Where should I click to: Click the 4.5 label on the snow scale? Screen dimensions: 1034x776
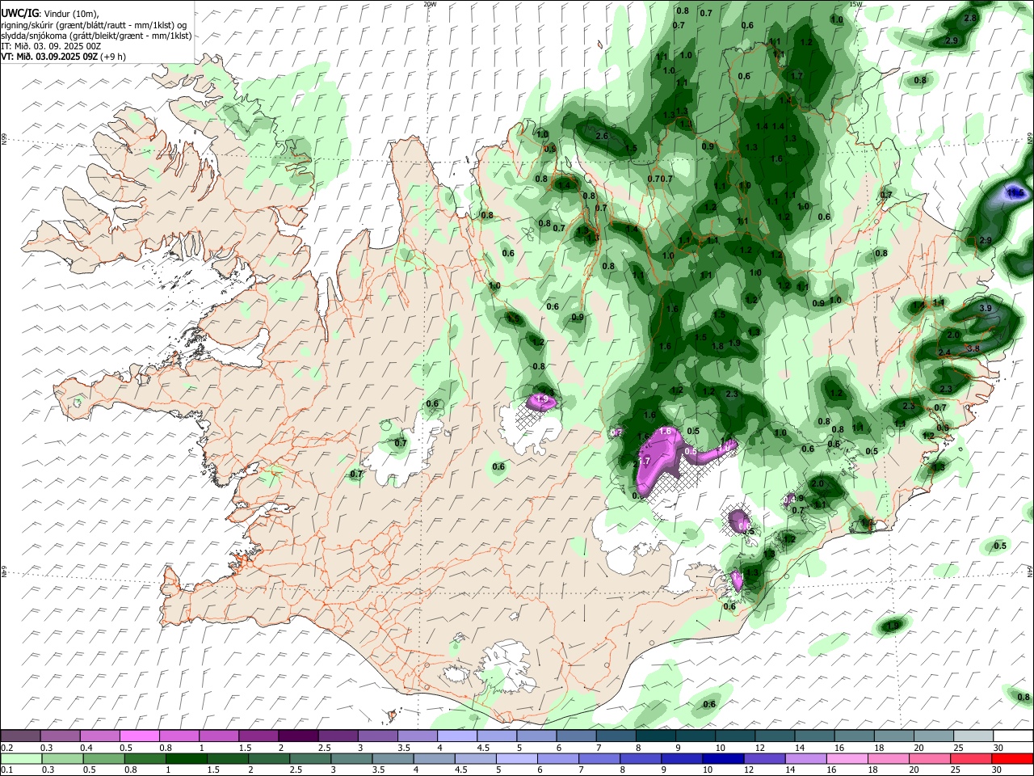[x=483, y=748]
